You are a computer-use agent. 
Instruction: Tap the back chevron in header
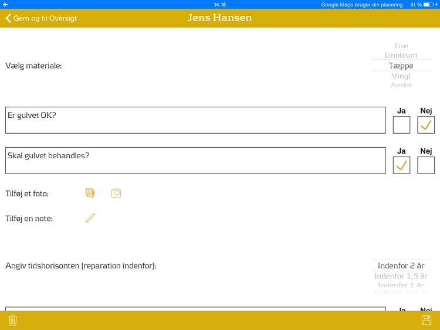(x=8, y=18)
